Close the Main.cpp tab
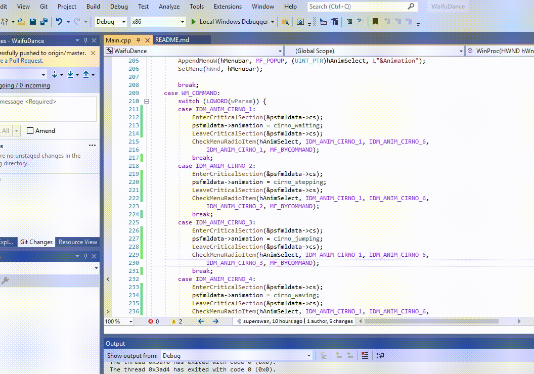The width and height of the screenshot is (534, 374). coord(148,40)
